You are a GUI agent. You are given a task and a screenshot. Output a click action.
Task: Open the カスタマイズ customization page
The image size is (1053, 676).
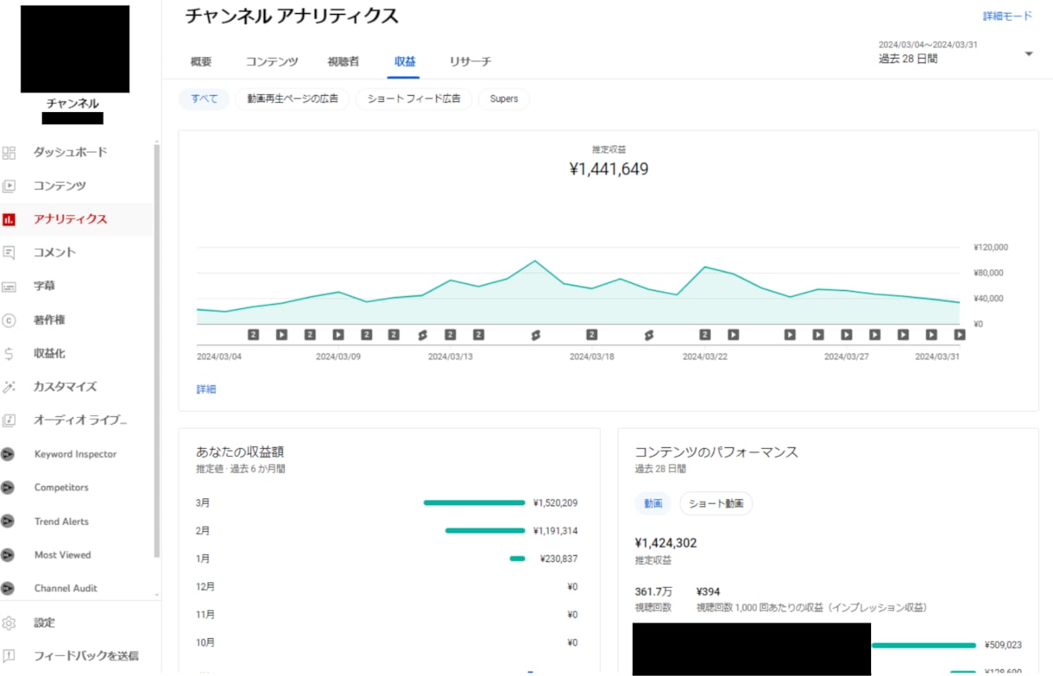(x=65, y=387)
